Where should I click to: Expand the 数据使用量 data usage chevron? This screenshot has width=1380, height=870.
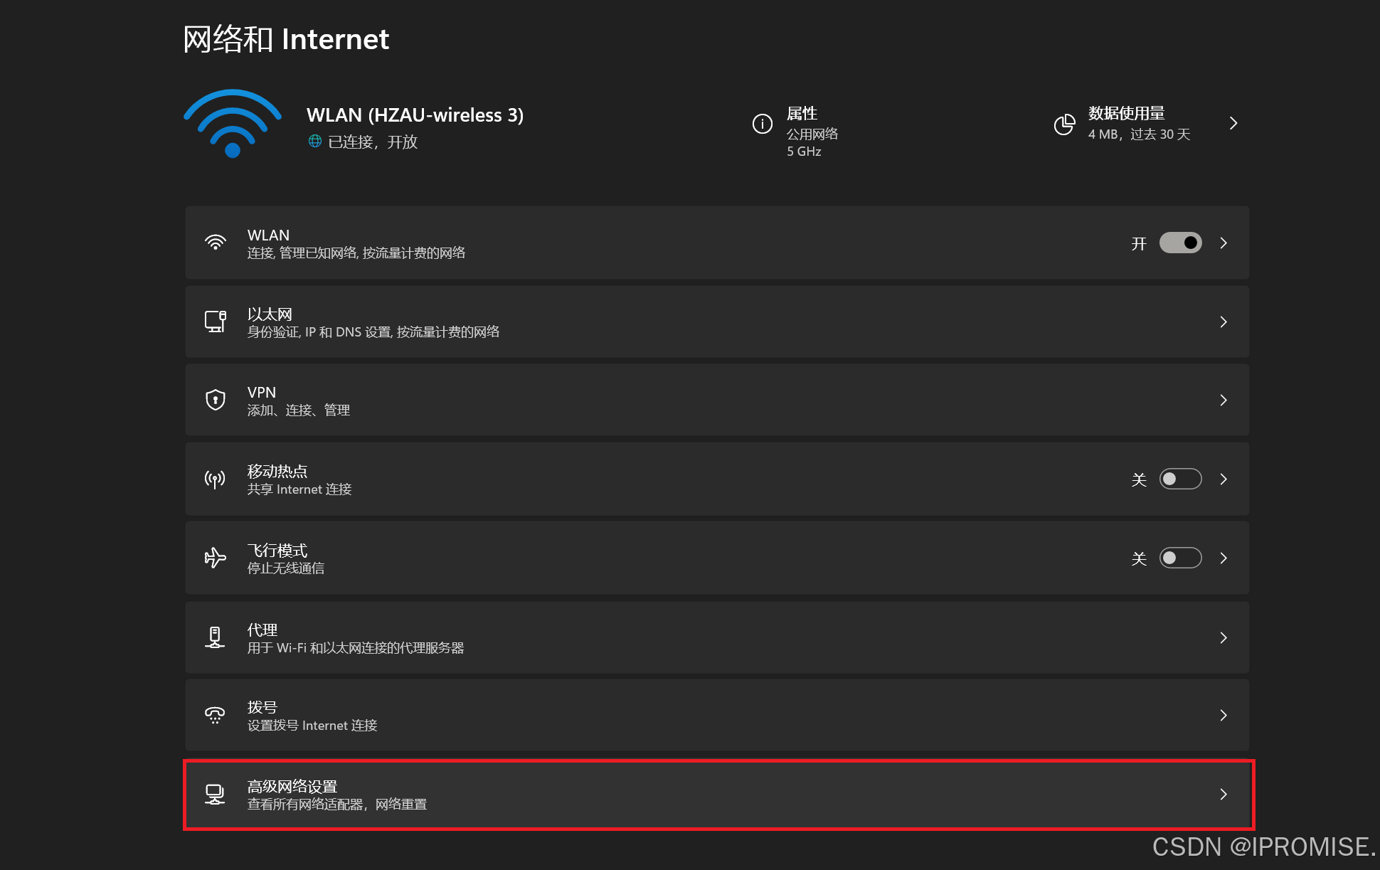point(1233,124)
